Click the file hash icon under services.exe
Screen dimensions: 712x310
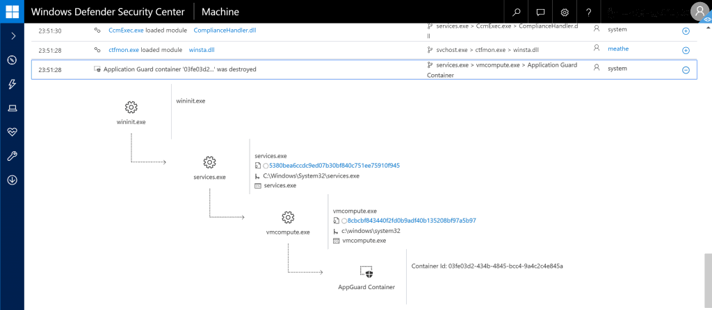[258, 166]
